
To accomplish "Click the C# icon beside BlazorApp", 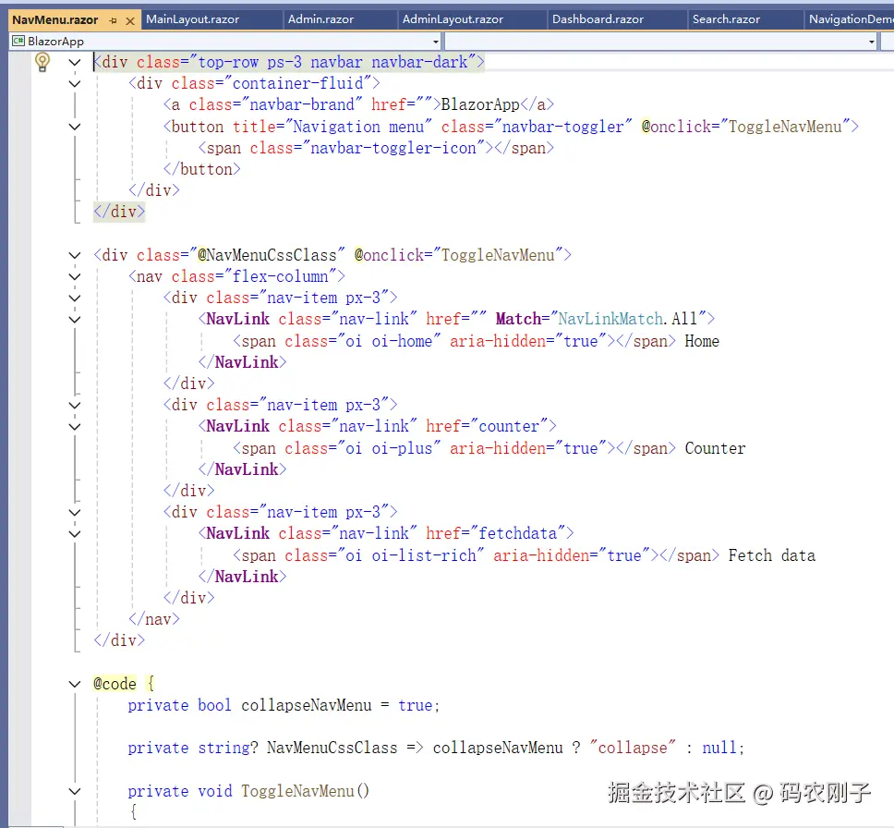I will point(20,41).
